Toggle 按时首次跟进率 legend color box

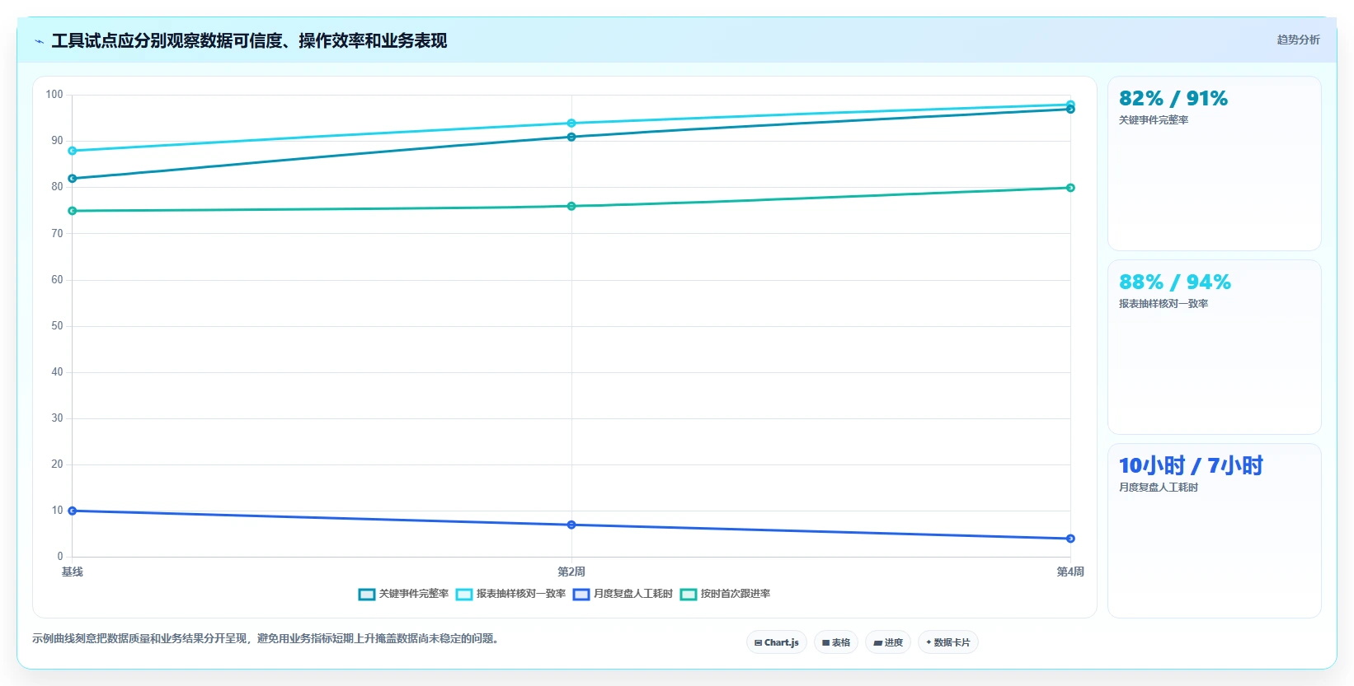[689, 595]
